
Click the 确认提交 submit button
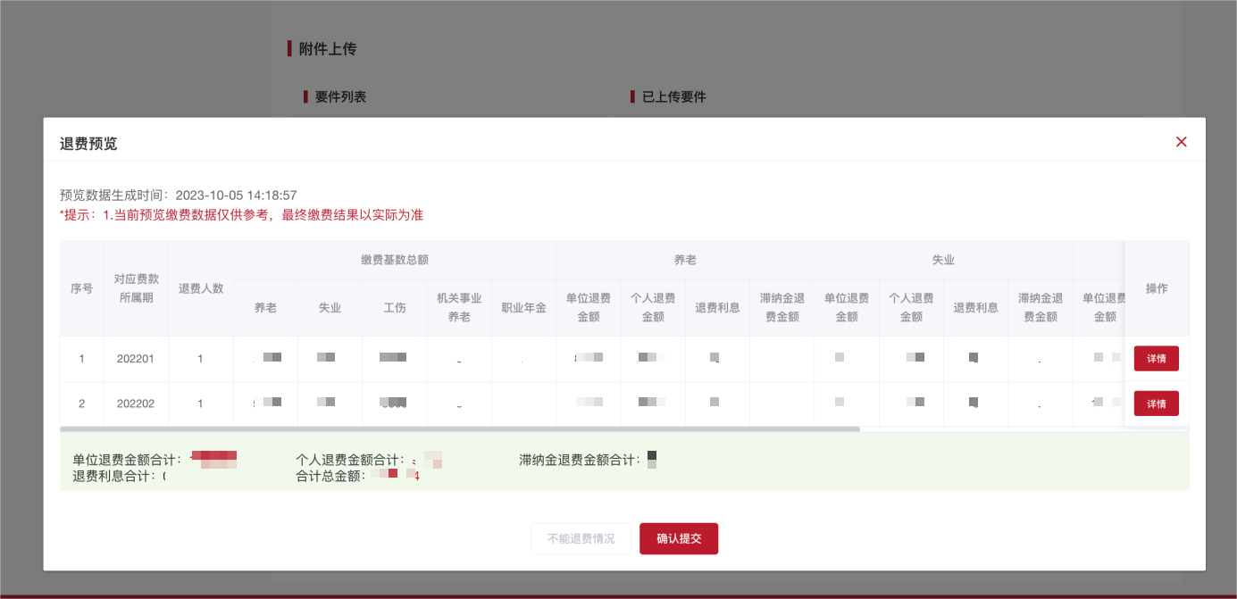coord(678,538)
